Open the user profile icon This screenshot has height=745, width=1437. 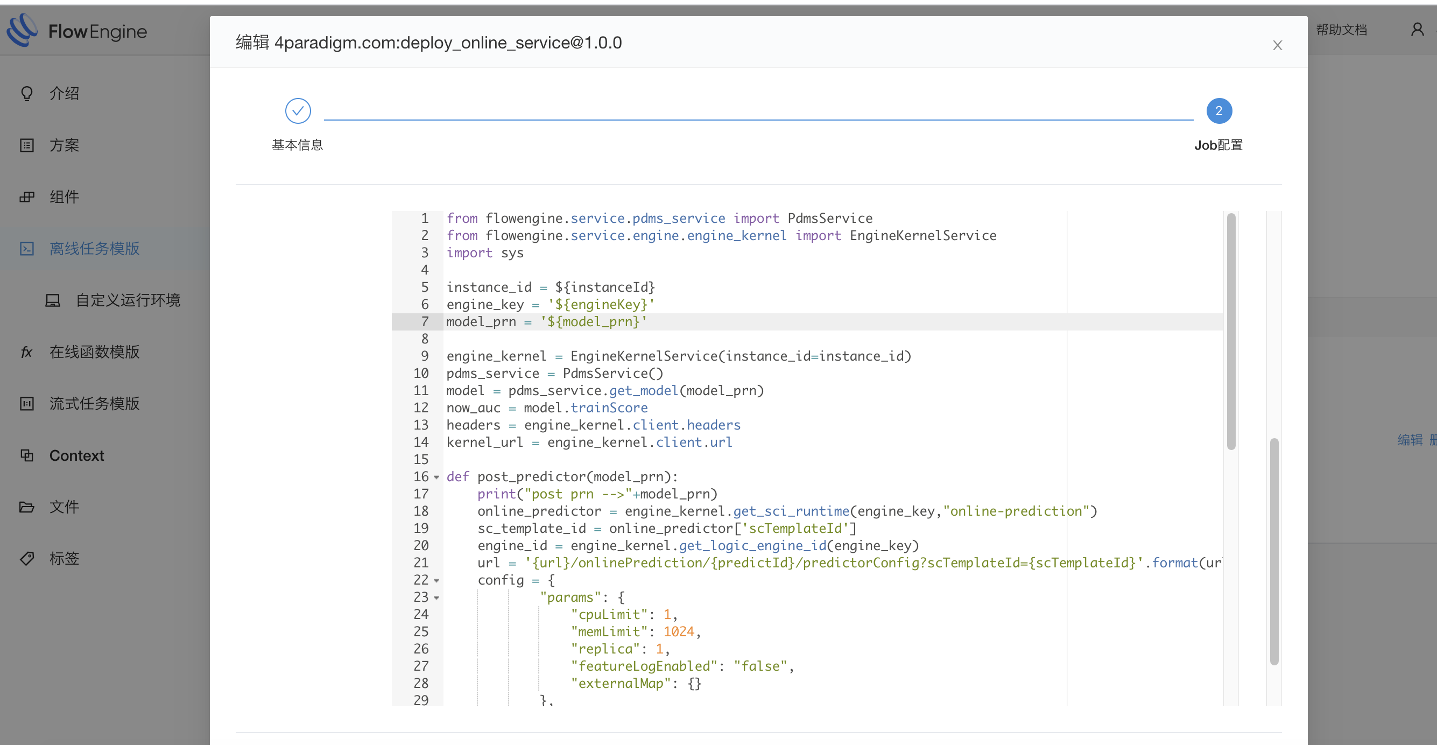coord(1417,29)
